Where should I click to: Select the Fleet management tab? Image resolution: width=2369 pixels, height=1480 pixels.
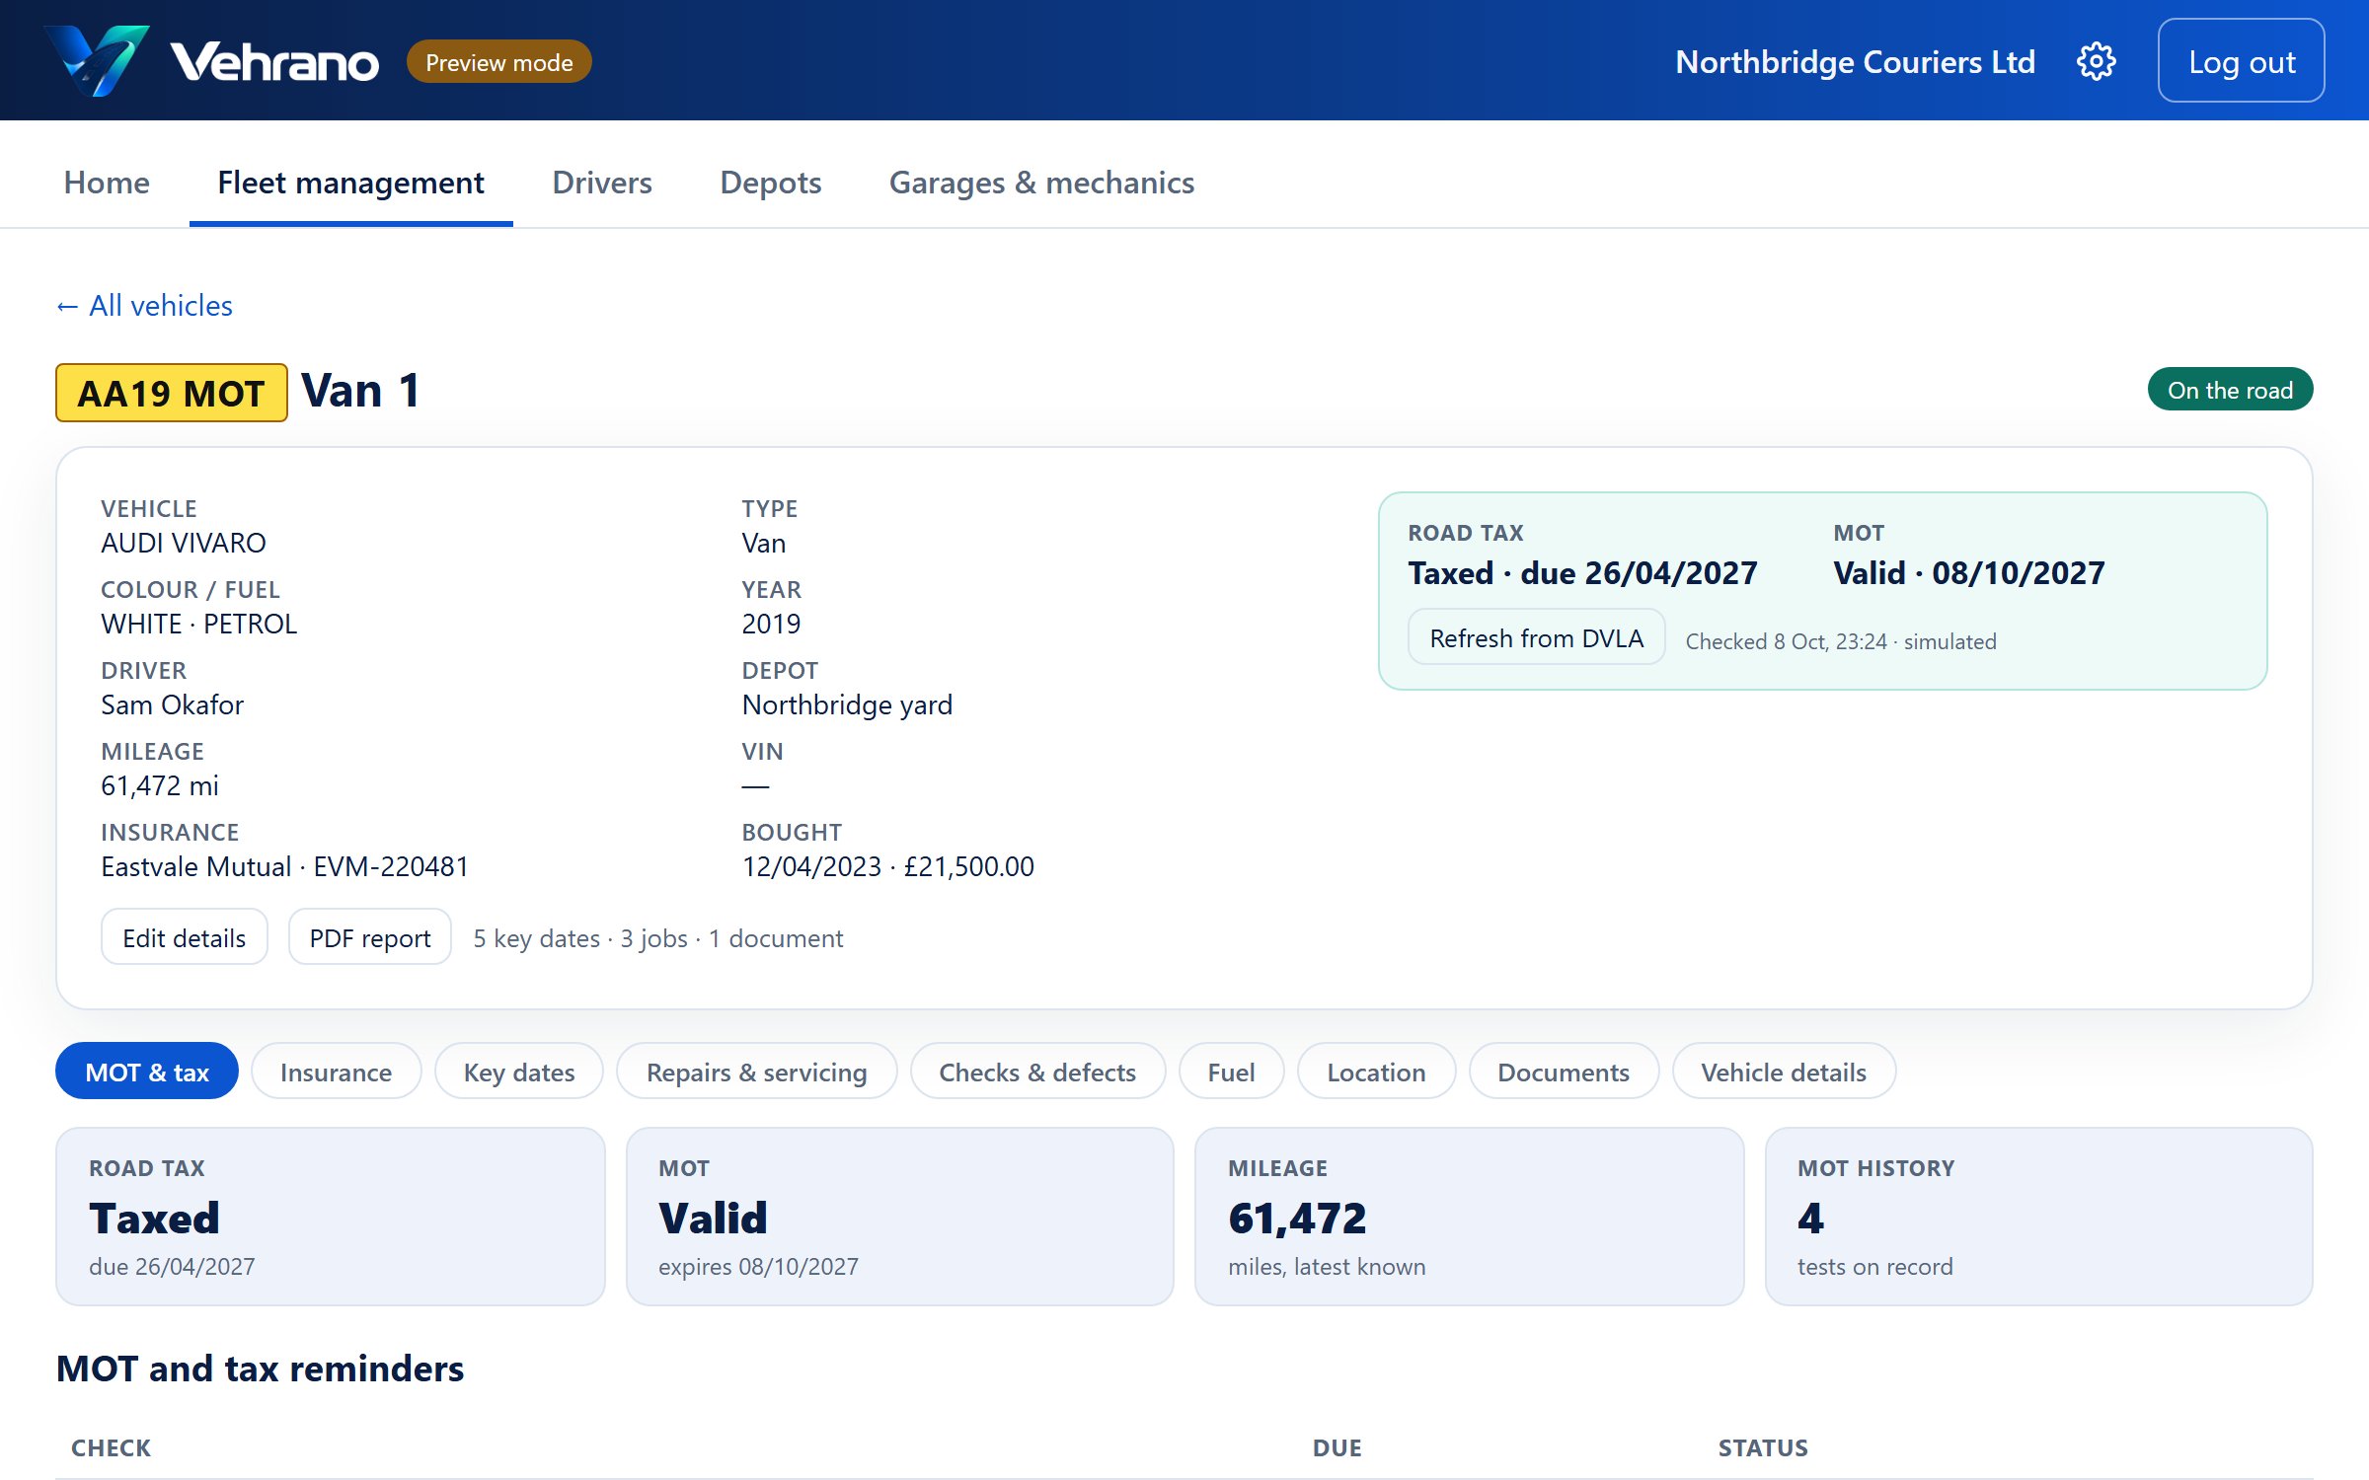pos(350,183)
